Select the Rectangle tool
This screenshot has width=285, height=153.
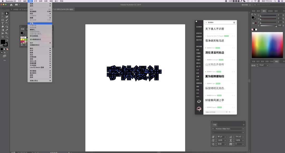2,20
